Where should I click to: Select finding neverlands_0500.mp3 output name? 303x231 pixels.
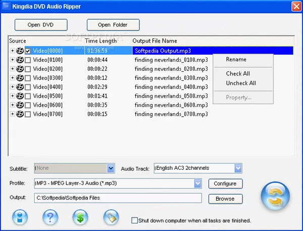point(171,96)
